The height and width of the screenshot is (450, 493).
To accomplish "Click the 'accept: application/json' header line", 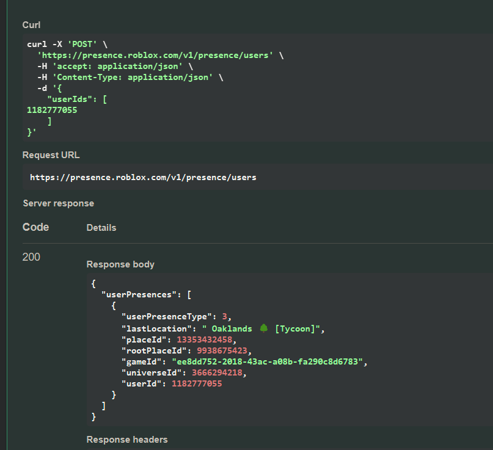I will [115, 67].
